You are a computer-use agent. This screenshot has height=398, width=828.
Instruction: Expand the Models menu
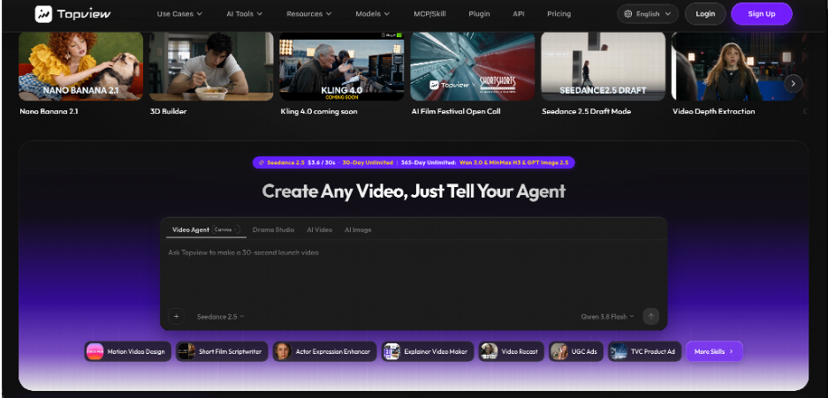[372, 14]
